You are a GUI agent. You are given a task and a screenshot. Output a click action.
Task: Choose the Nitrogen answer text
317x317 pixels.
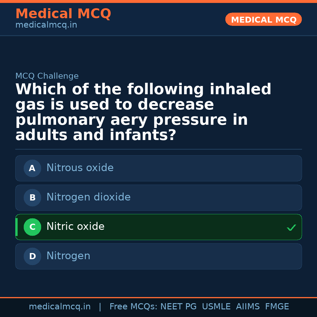click(68, 256)
